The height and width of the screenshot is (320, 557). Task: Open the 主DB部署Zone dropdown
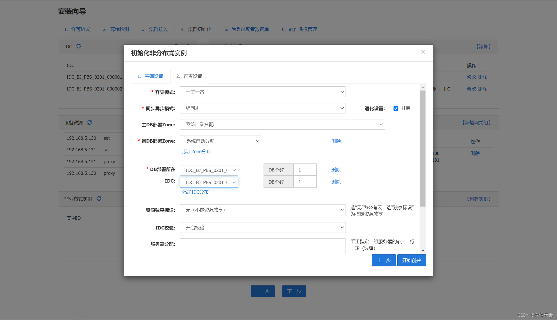(282, 125)
